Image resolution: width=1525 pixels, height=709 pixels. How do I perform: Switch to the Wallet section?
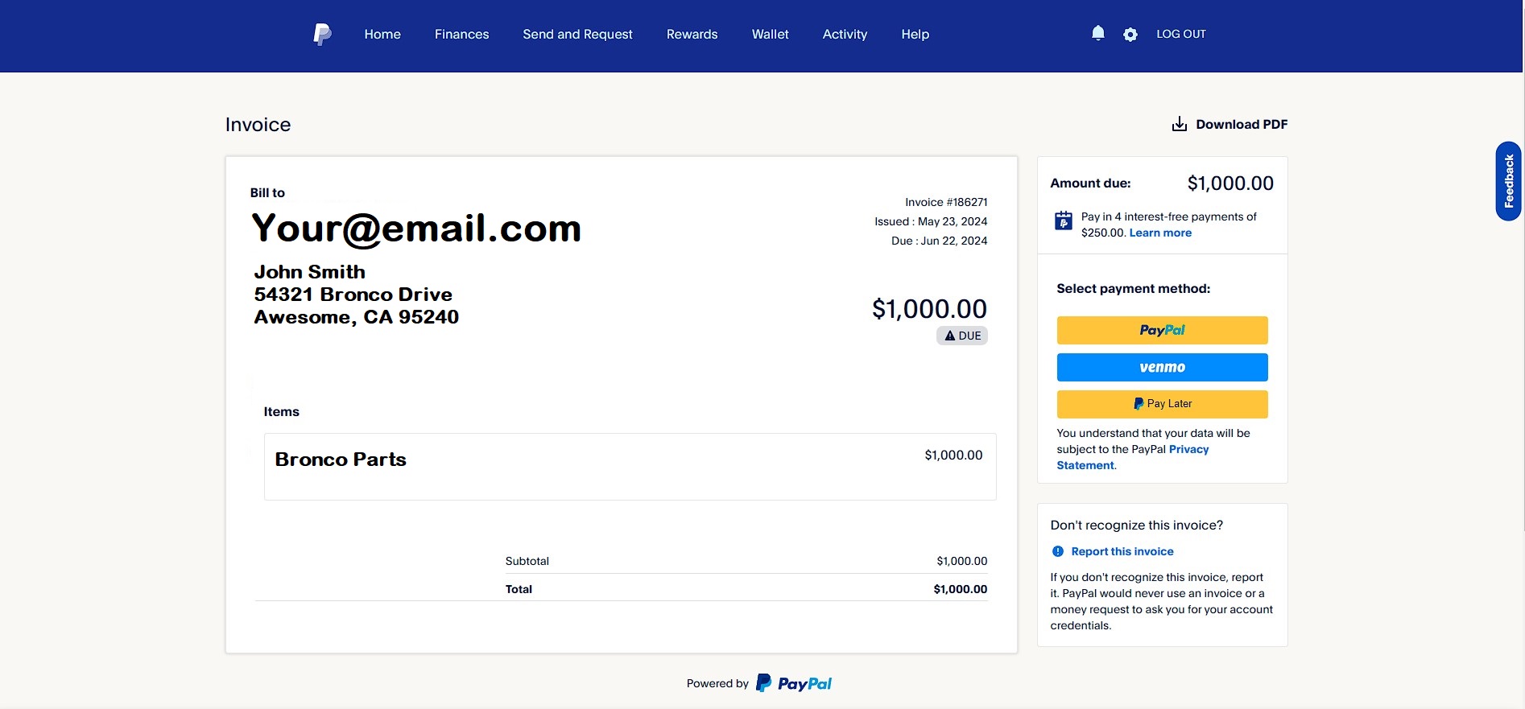coord(770,34)
